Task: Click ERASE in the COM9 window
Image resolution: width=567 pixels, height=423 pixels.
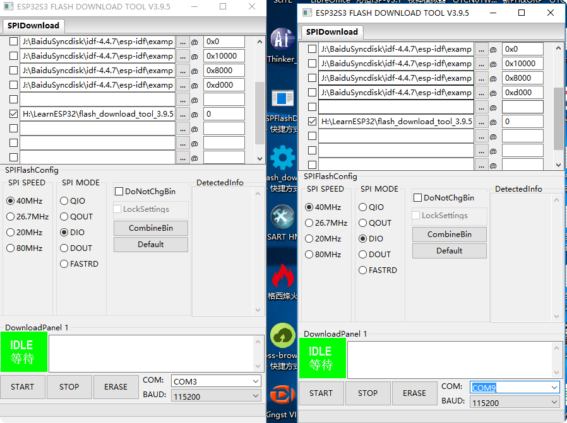Action: pyautogui.click(x=414, y=393)
